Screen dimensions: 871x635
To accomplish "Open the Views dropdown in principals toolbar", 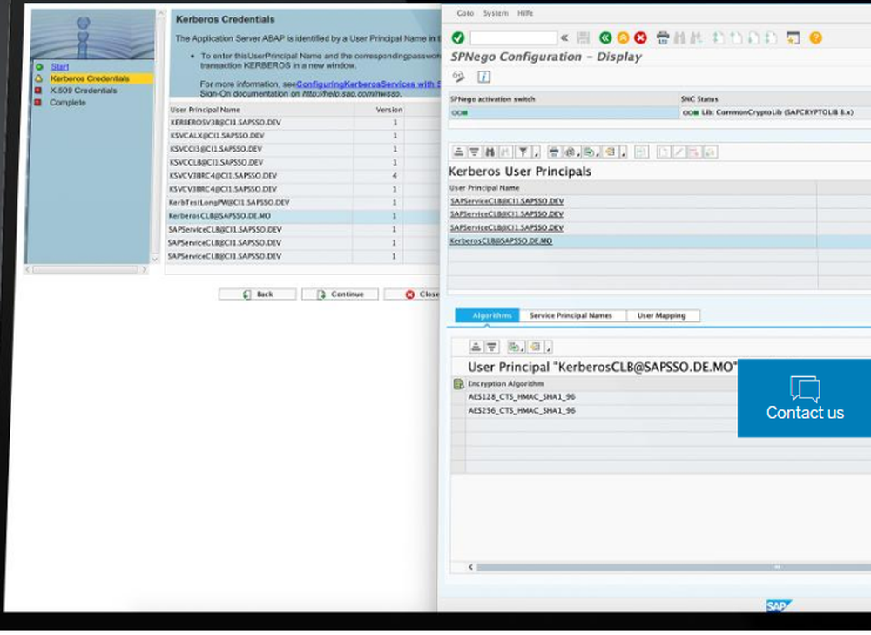I will click(x=571, y=152).
